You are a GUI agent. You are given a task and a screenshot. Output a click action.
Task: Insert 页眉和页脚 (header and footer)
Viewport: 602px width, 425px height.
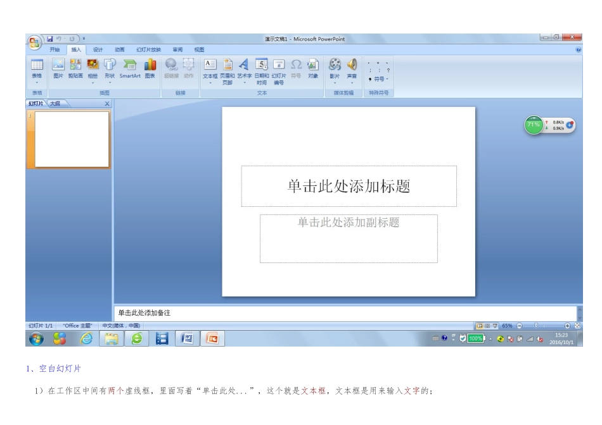tap(227, 71)
